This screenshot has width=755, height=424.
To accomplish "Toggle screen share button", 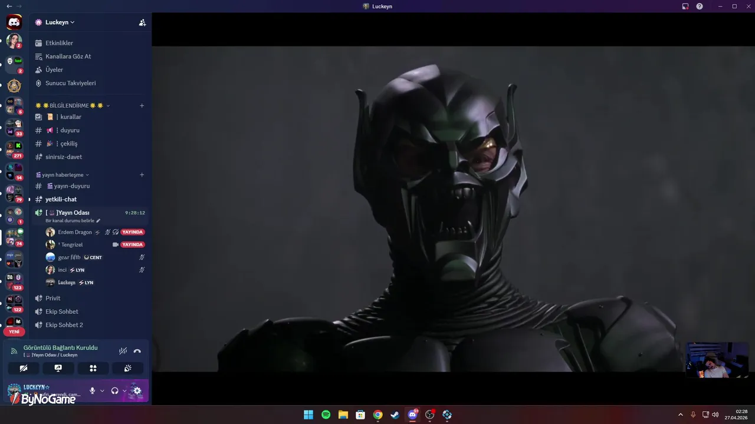I will pyautogui.click(x=58, y=368).
